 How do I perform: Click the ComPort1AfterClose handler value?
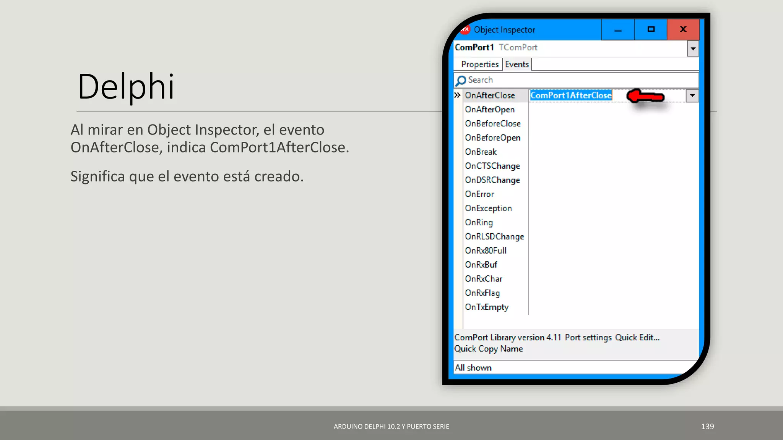(571, 95)
